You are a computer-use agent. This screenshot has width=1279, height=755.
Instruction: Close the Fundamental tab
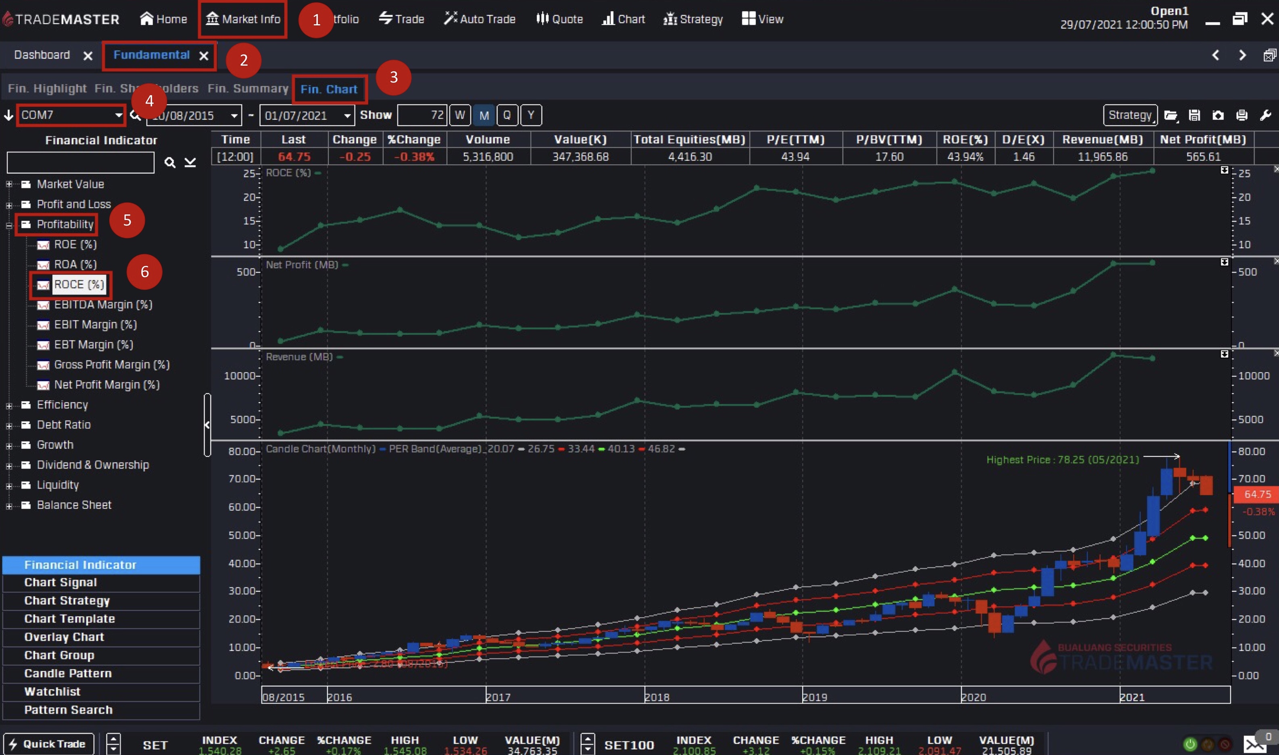204,56
